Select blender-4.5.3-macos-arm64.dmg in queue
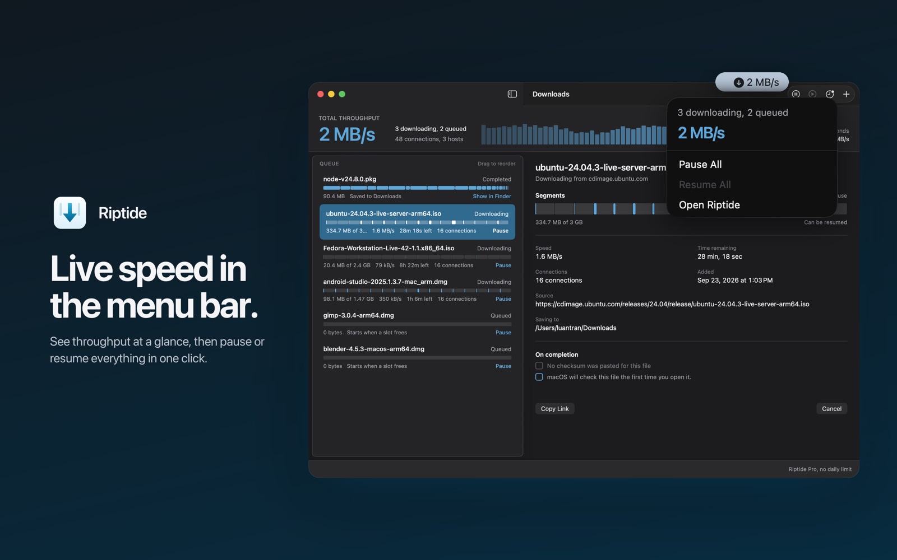 [x=417, y=357]
